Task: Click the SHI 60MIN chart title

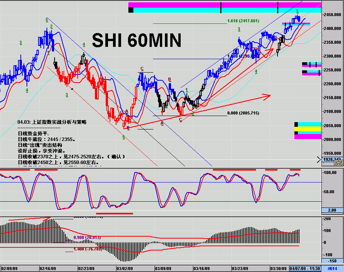Action: (137, 40)
